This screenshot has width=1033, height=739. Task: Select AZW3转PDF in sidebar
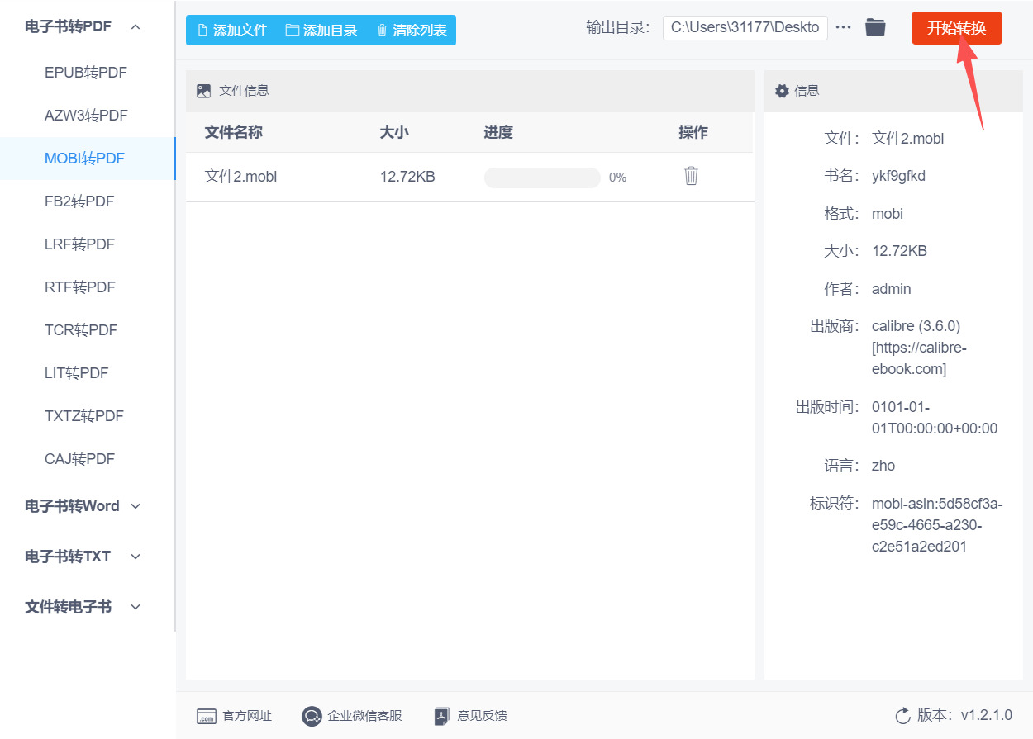(86, 116)
